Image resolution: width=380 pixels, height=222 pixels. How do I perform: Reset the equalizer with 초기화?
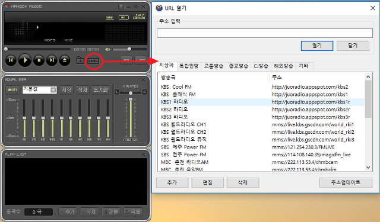tap(100, 90)
